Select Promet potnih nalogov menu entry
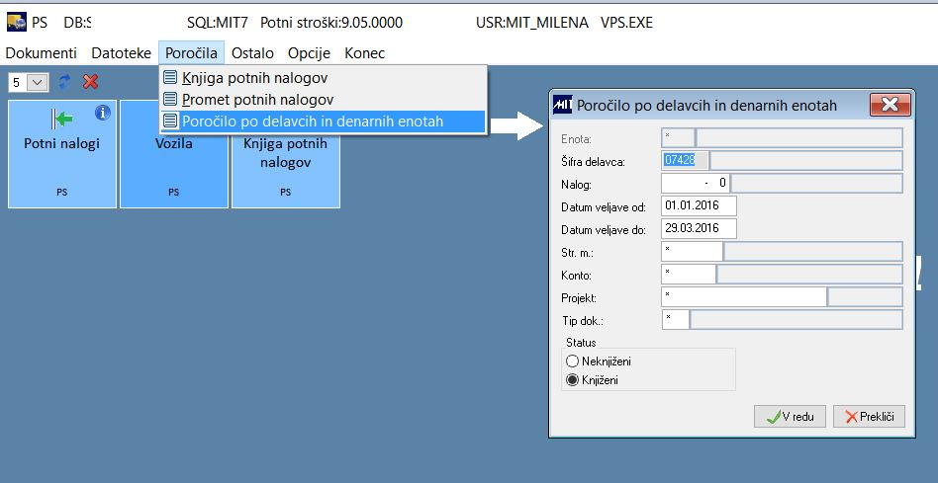Image resolution: width=938 pixels, height=483 pixels. coord(323,99)
